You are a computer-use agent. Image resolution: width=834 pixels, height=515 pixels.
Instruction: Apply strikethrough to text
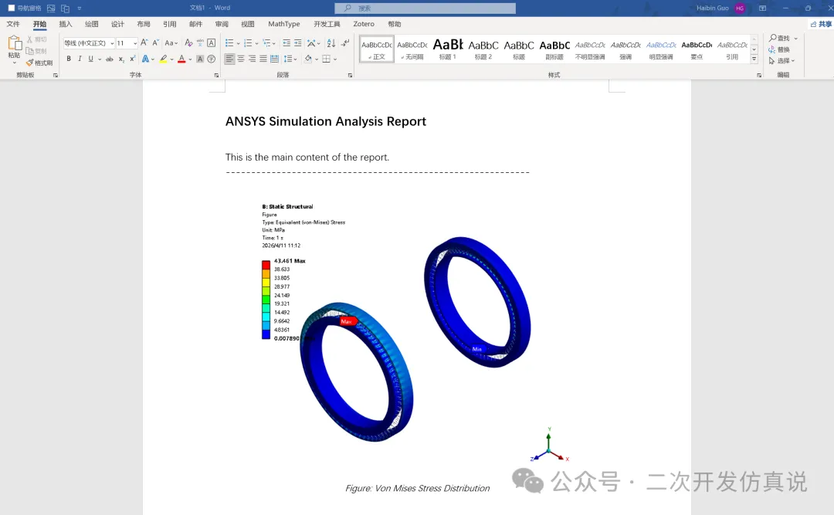pyautogui.click(x=109, y=59)
